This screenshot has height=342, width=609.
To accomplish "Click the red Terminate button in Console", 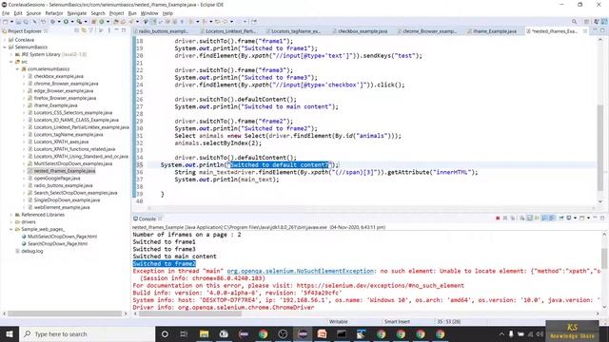I will (x=498, y=218).
